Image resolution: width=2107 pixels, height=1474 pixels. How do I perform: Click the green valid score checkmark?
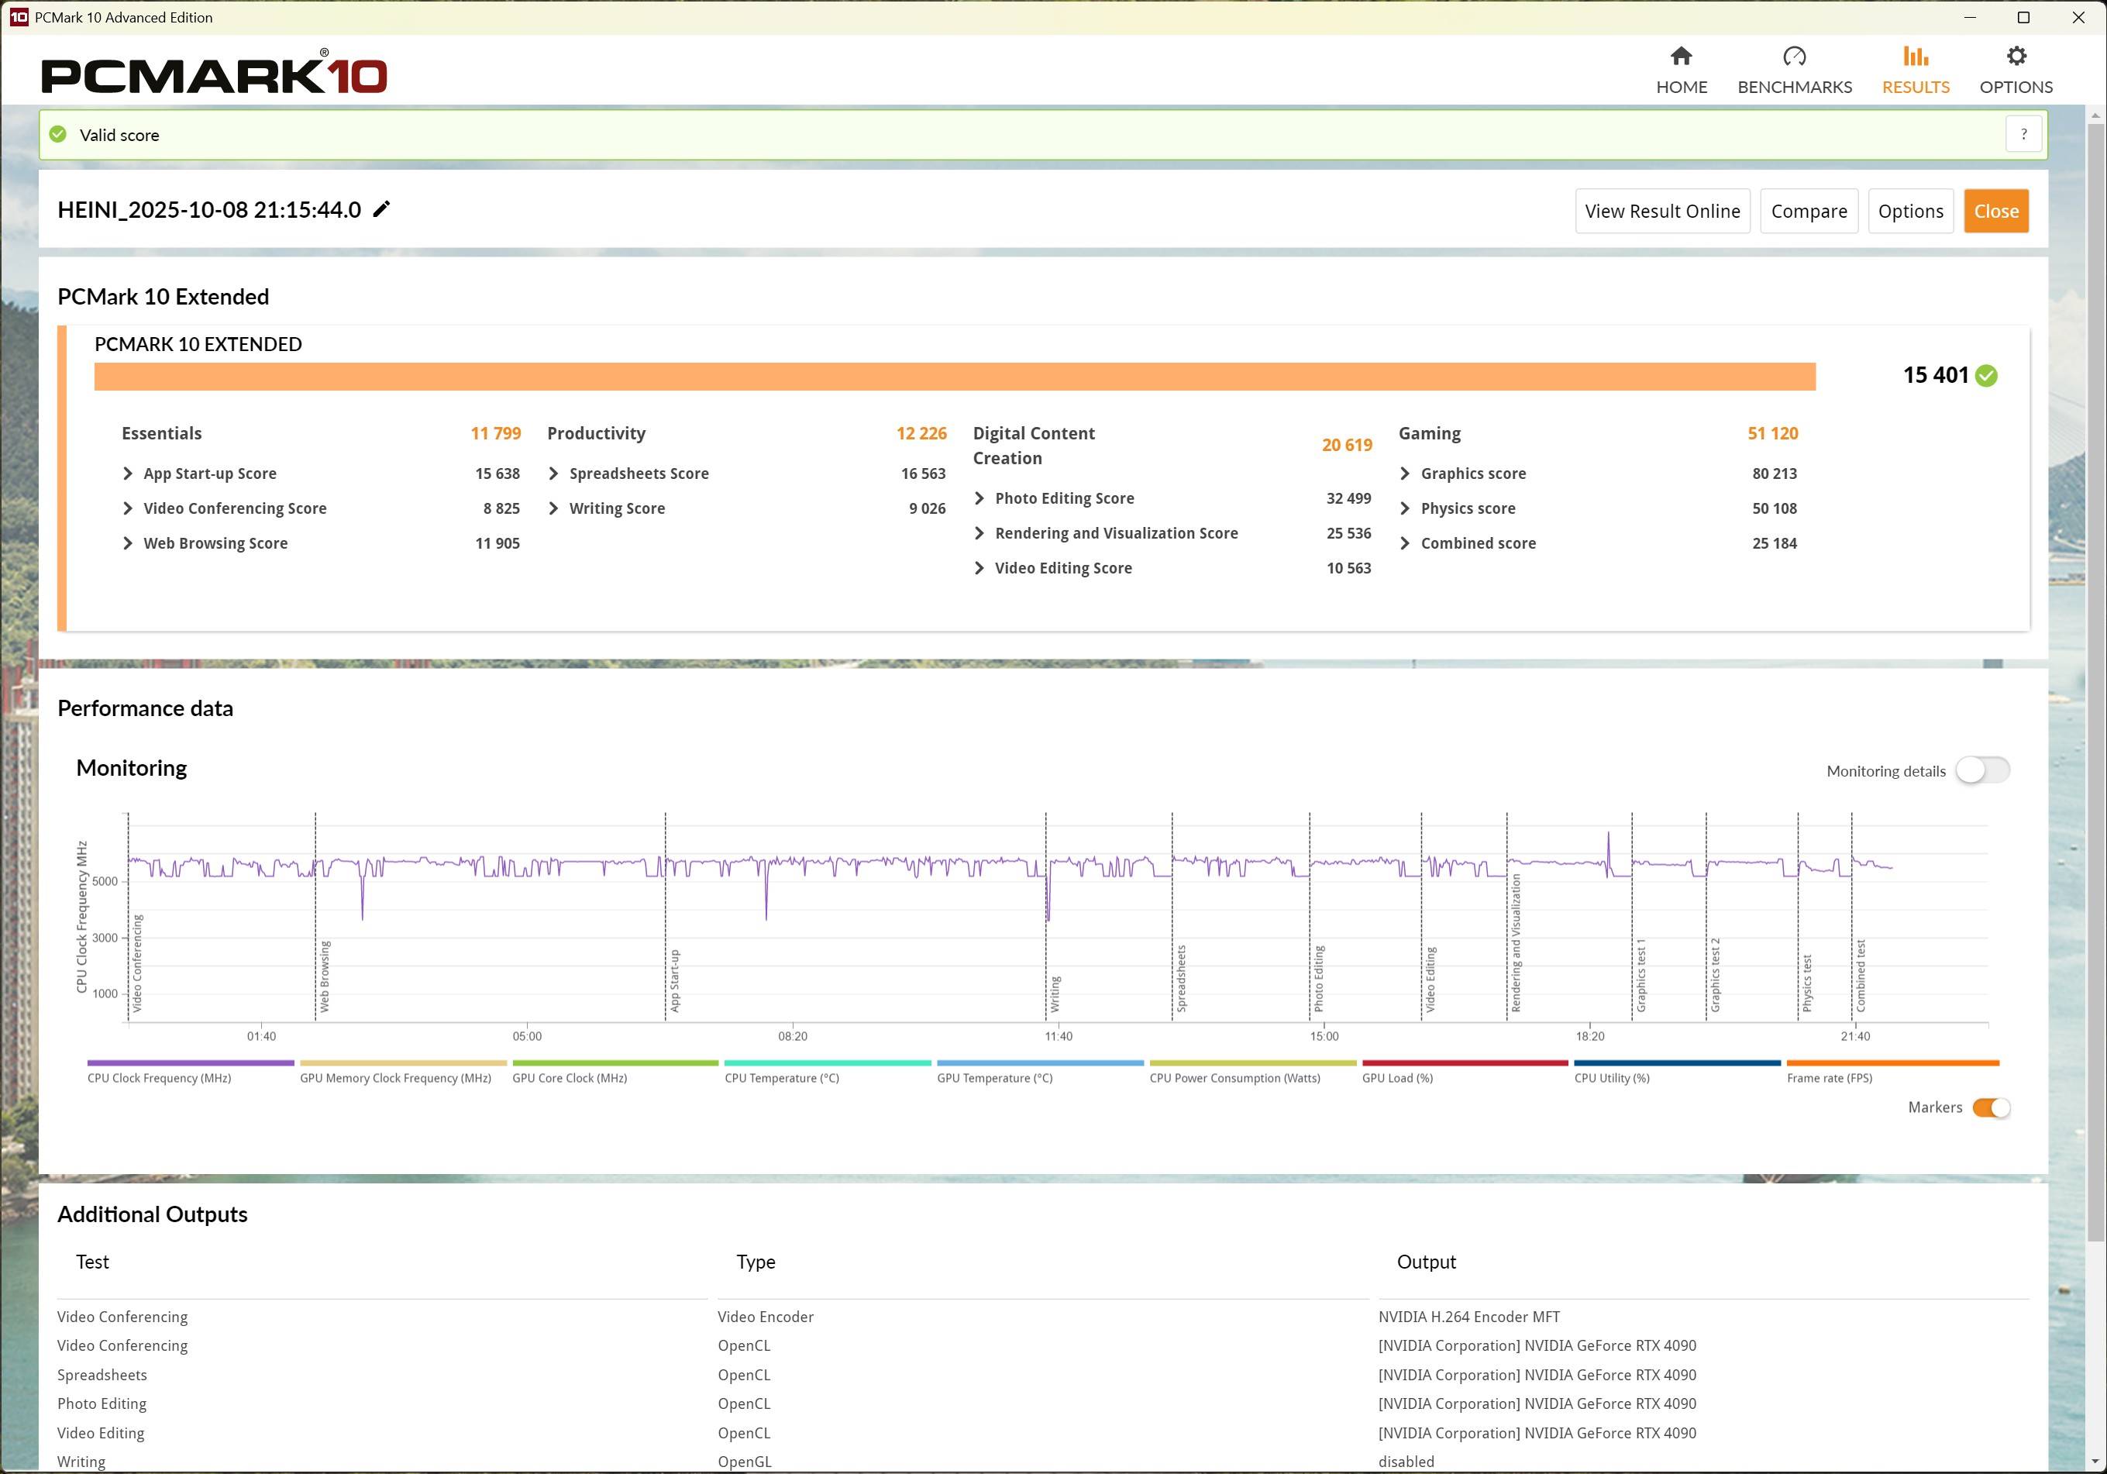click(59, 135)
